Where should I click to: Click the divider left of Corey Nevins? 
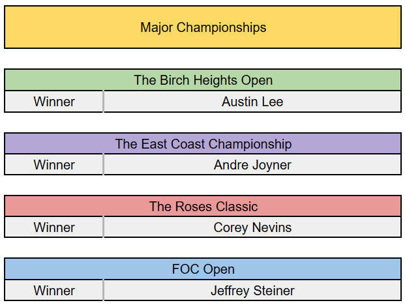(103, 227)
